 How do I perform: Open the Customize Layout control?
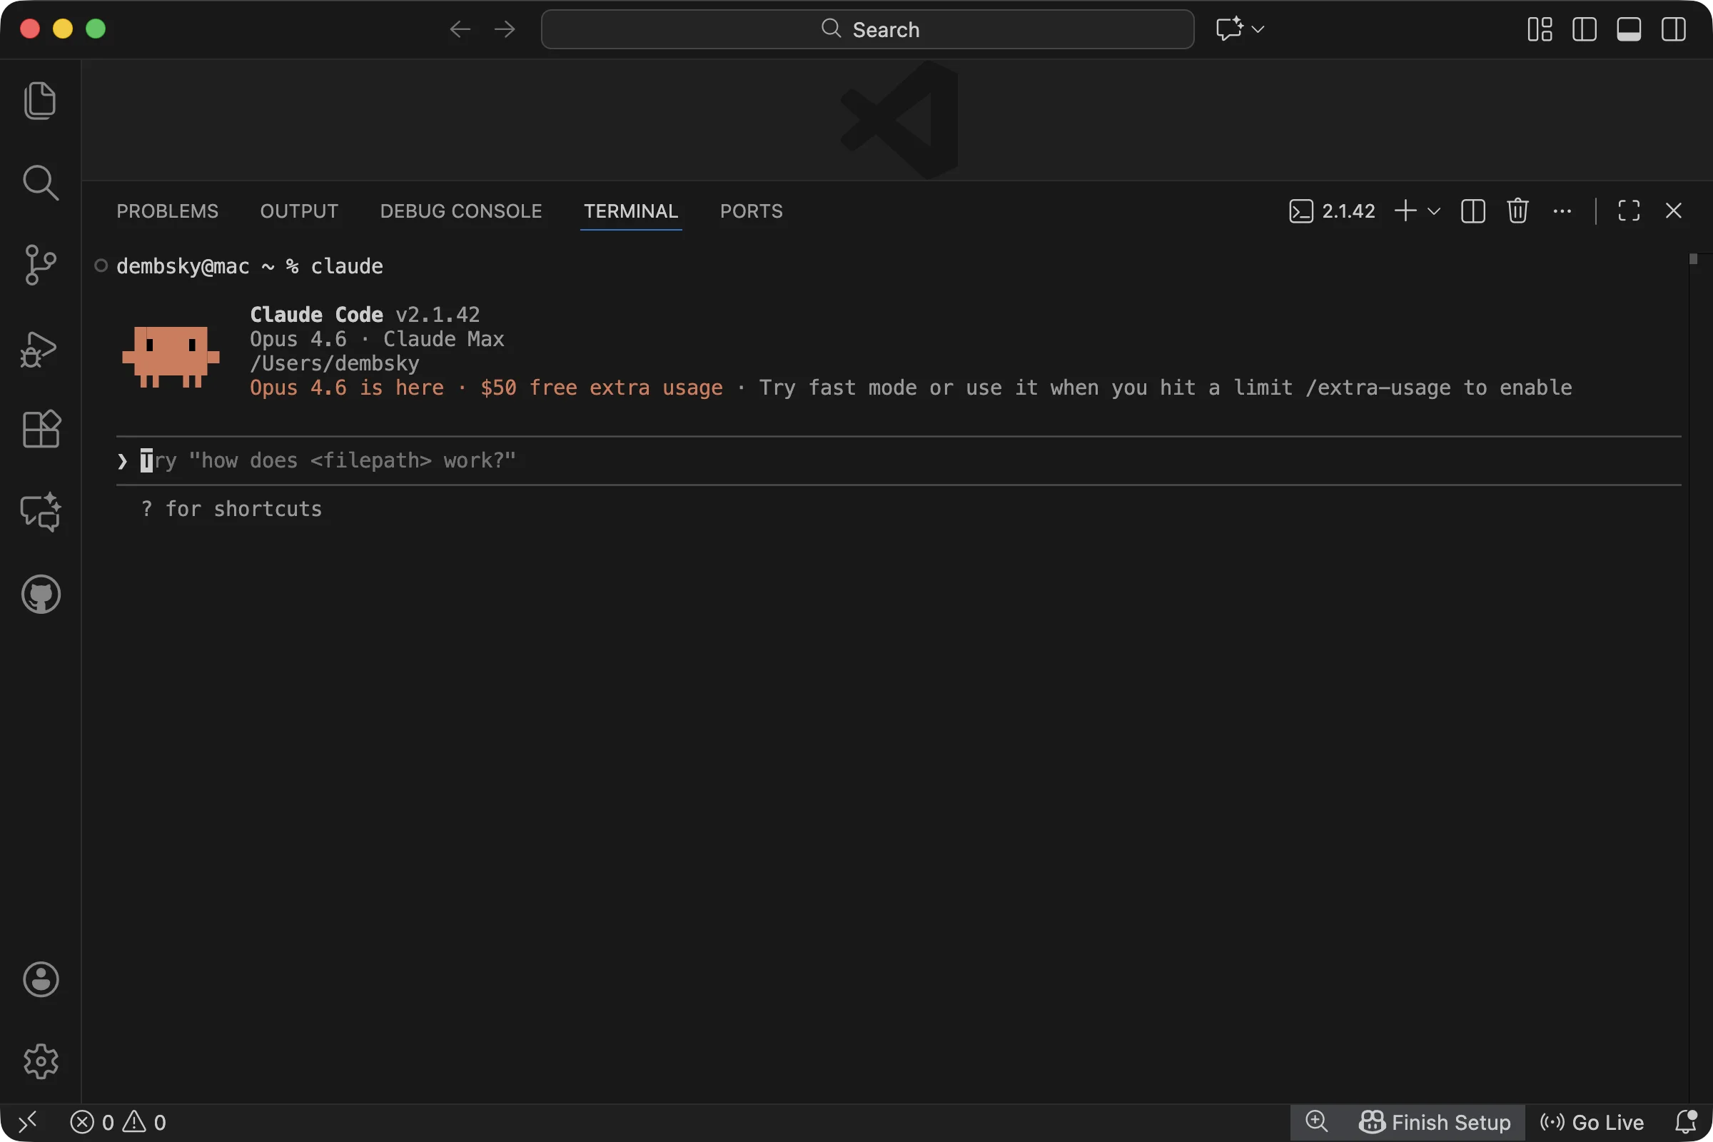coord(1539,29)
